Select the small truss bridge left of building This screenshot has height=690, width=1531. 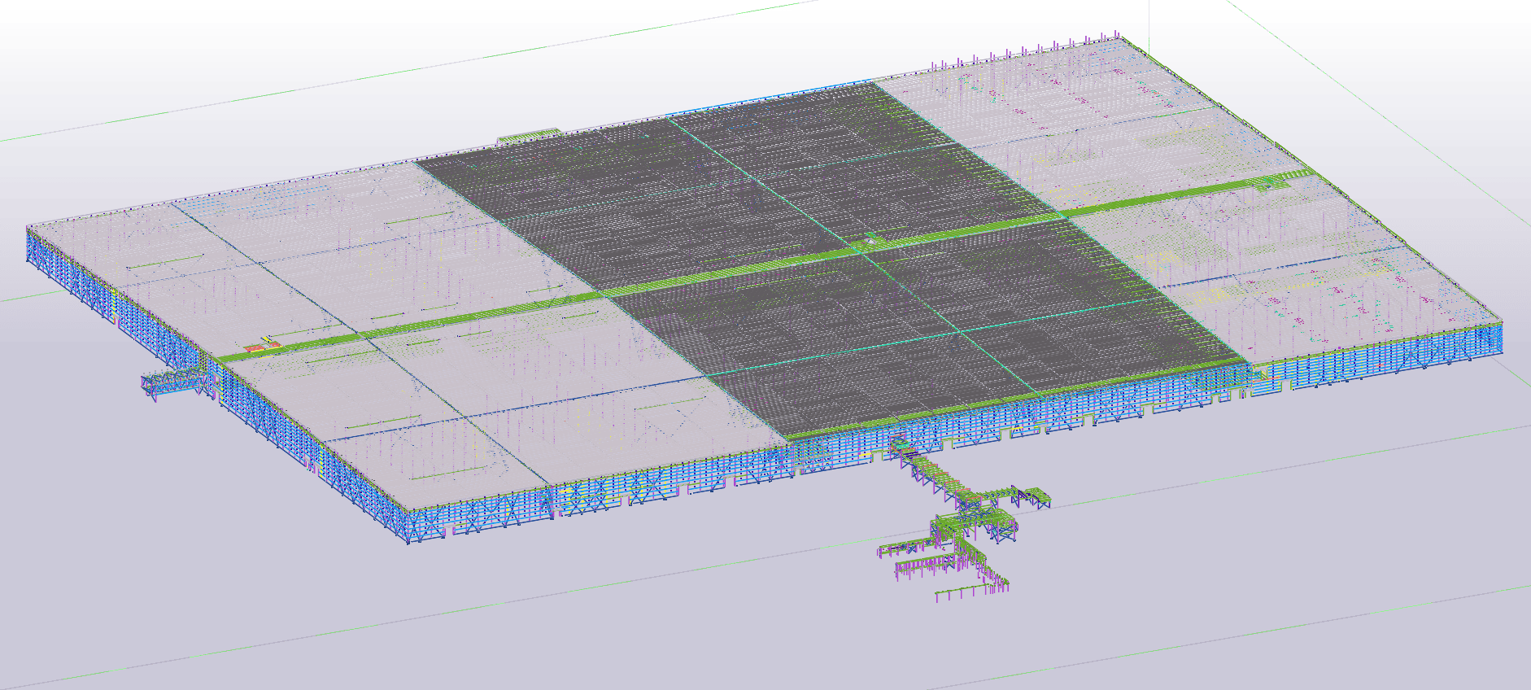tap(172, 382)
